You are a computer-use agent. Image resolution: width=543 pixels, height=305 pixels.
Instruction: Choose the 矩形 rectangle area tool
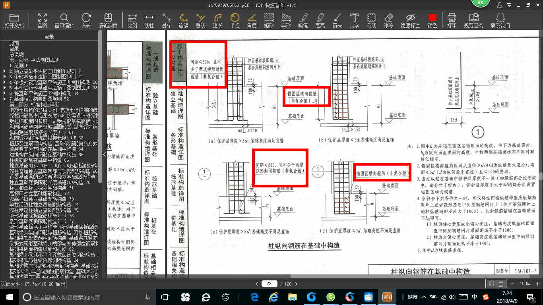269,20
